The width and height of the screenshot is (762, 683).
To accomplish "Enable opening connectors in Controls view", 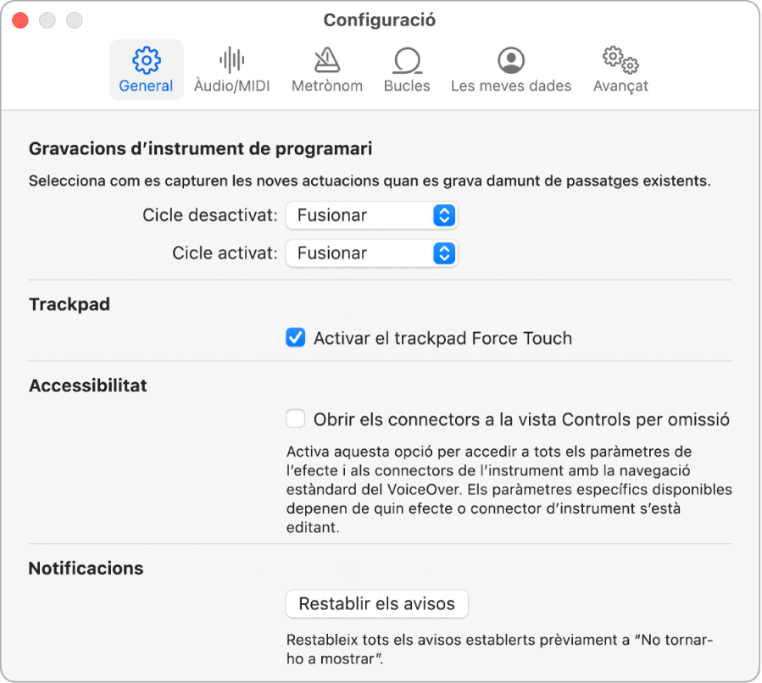I will coord(296,419).
